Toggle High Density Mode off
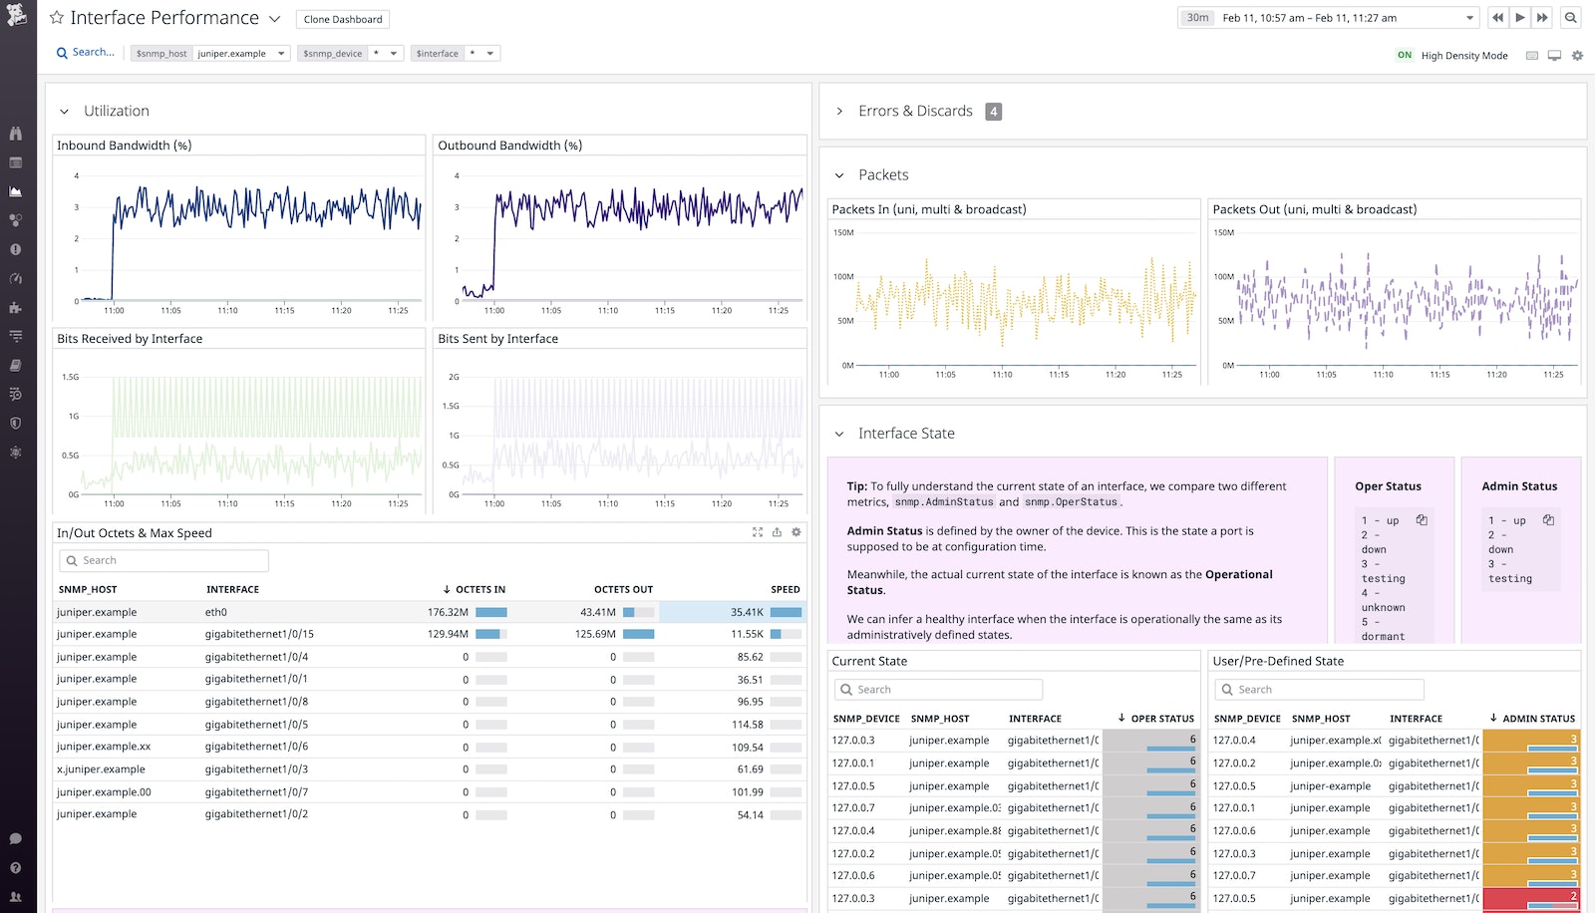1595x913 pixels. pyautogui.click(x=1405, y=55)
